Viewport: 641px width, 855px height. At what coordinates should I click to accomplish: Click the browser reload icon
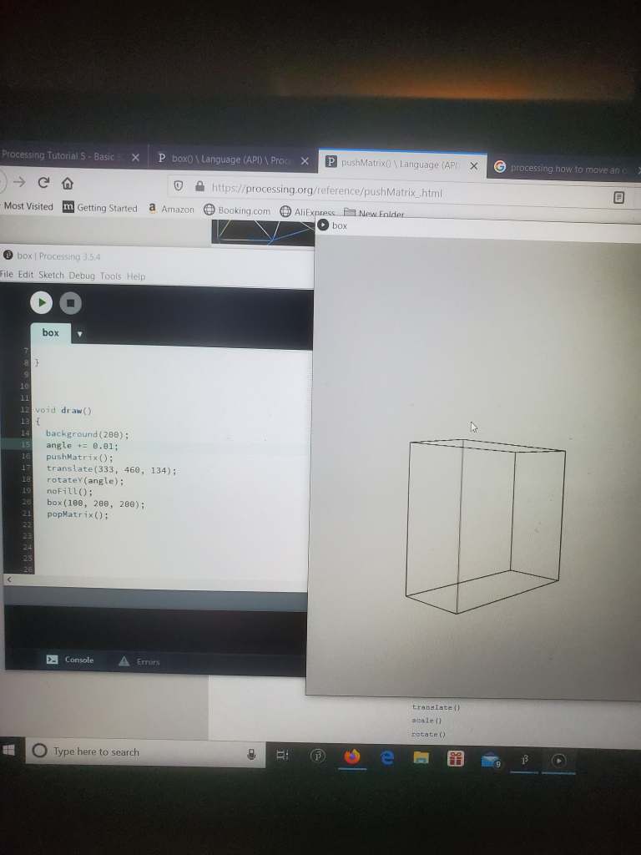tap(43, 183)
